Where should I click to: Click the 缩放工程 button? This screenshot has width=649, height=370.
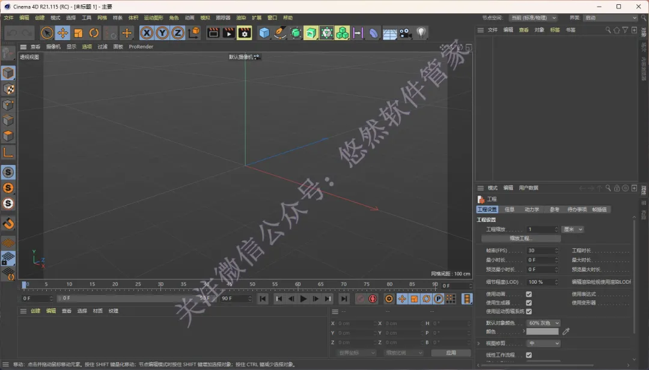point(521,238)
